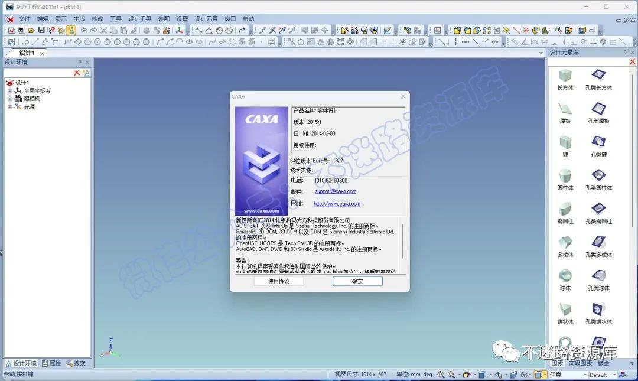Cut selection with the scissors icon
This screenshot has height=381, width=638.
click(104, 30)
